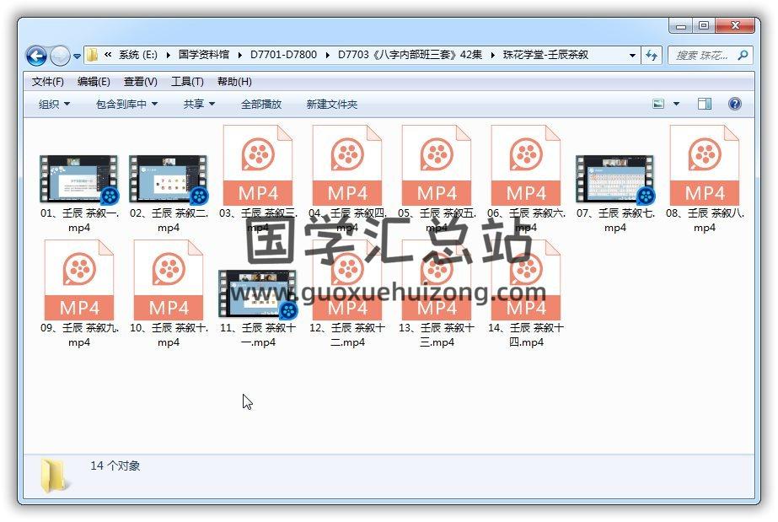Open the 帮助(H) menu

coord(234,81)
